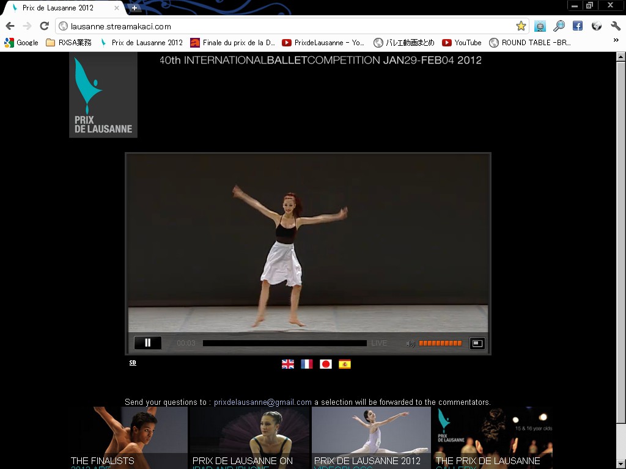The width and height of the screenshot is (626, 469).
Task: Open Prix de Lausanne 2012 videoblogs thumbnail
Action: 371,438
